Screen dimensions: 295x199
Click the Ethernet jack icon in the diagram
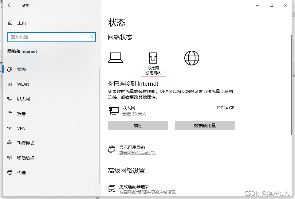153,57
